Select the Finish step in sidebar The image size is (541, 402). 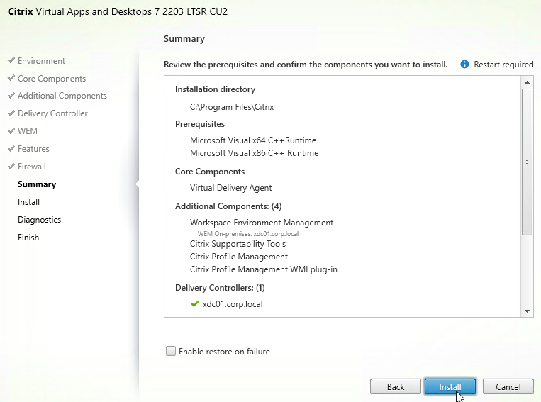click(28, 238)
